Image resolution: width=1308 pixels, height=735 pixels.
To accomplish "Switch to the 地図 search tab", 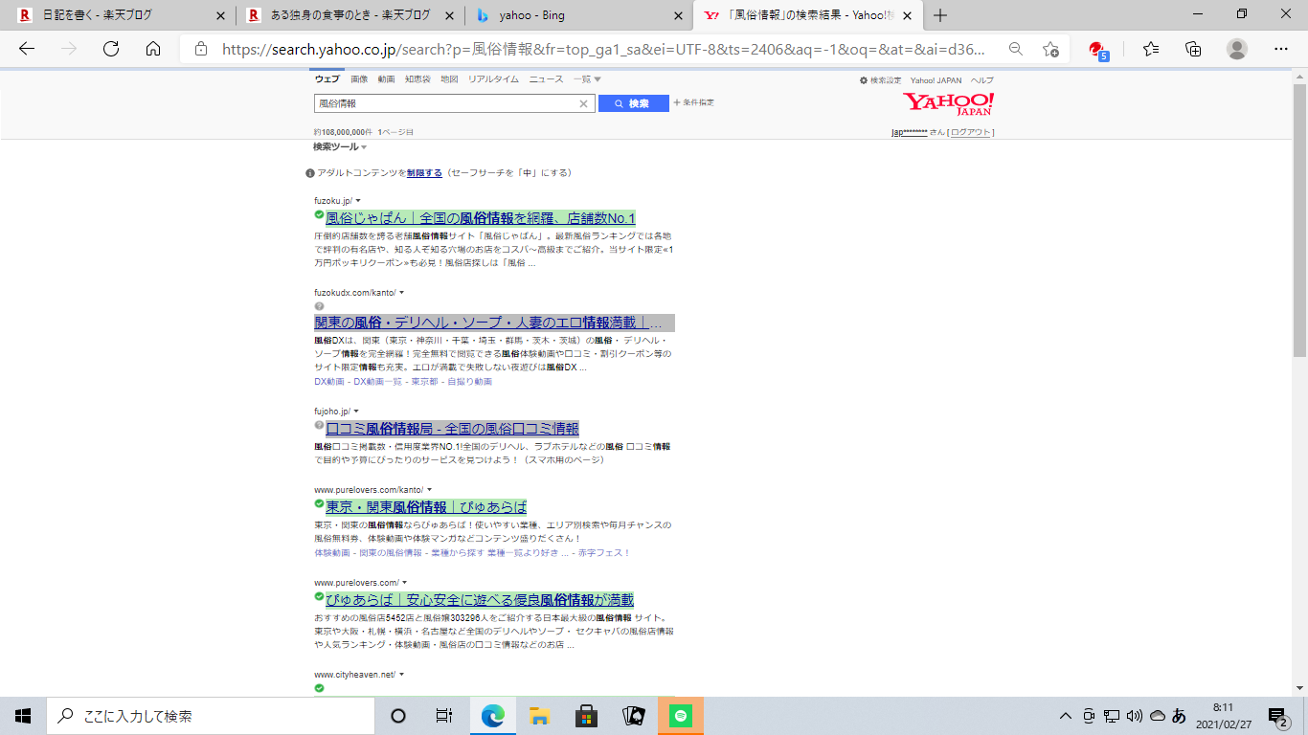I will (449, 79).
